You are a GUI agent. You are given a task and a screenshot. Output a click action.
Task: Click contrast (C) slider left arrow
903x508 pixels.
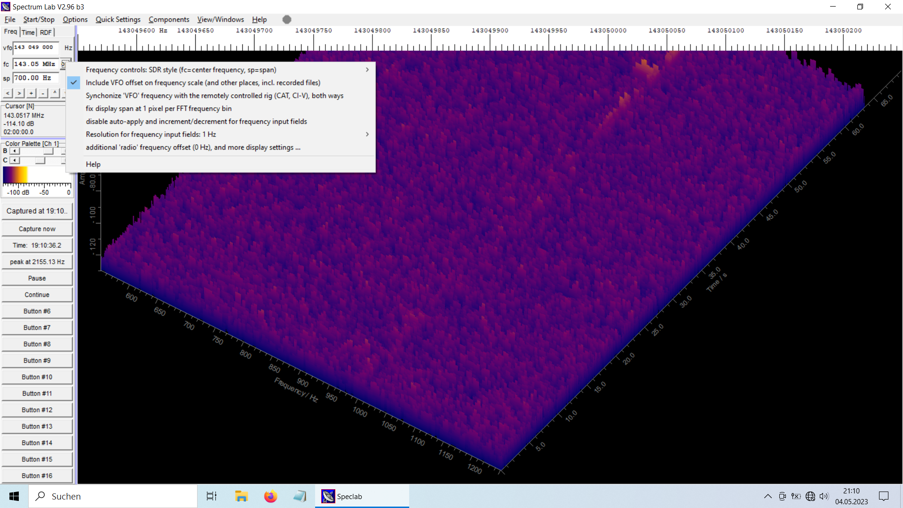coord(15,160)
